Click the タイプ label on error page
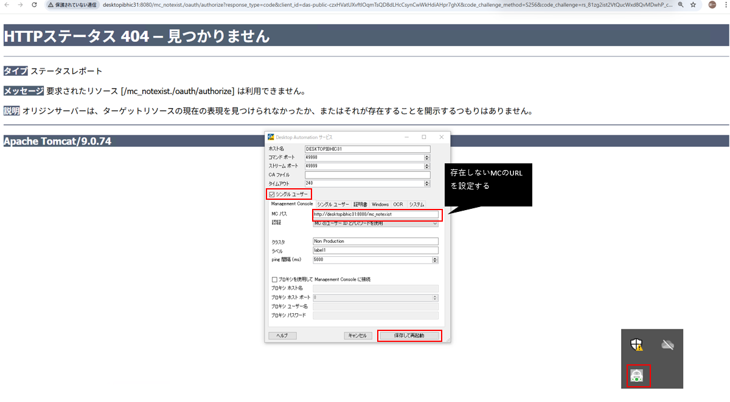This screenshot has width=730, height=402. click(16, 71)
